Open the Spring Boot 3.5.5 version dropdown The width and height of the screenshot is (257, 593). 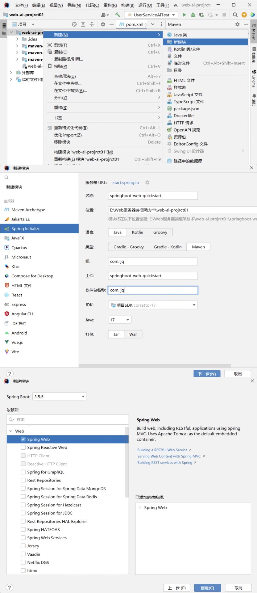[x=60, y=397]
